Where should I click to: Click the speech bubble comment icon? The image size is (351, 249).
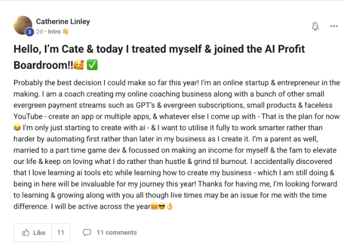(87, 232)
